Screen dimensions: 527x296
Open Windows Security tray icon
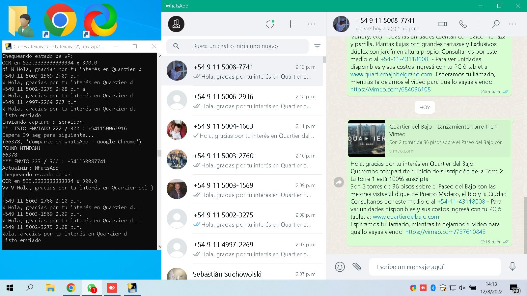(443, 288)
